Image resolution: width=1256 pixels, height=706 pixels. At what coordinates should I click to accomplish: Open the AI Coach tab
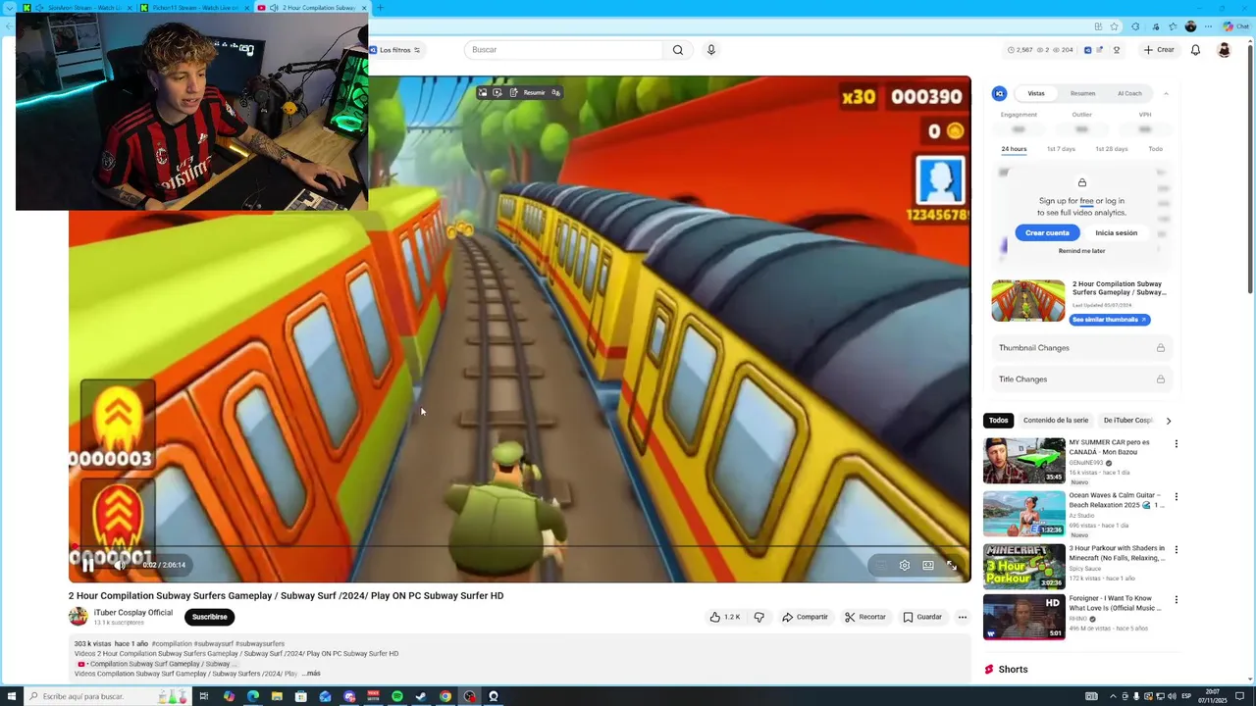coord(1129,93)
